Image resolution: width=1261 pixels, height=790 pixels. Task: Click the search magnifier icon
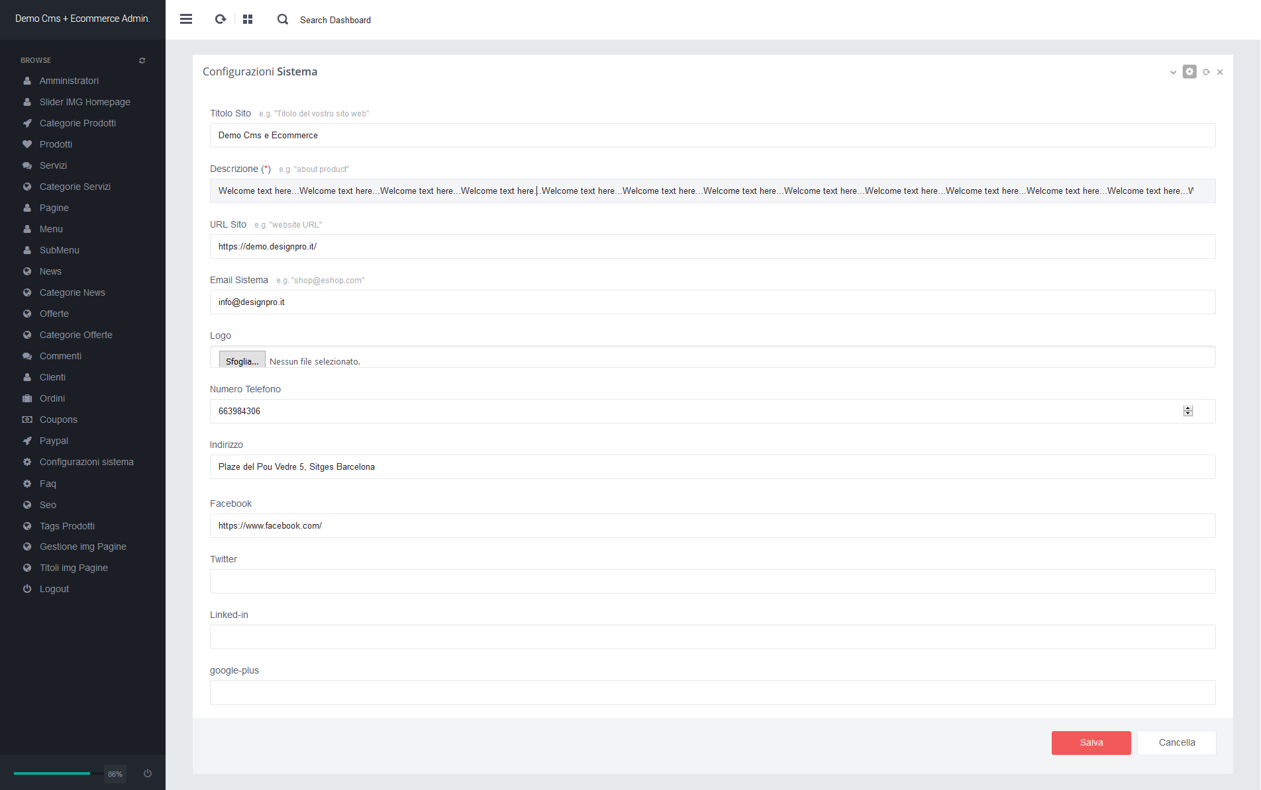click(283, 19)
